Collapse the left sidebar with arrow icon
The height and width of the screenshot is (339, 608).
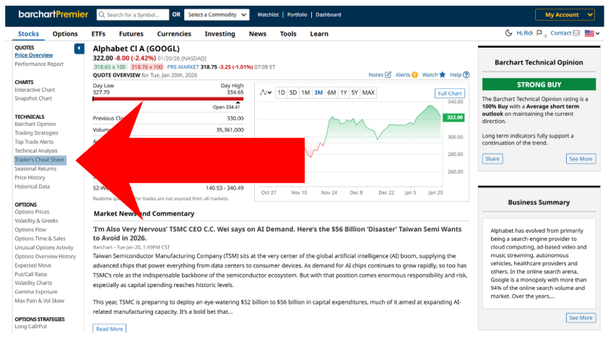[79, 48]
